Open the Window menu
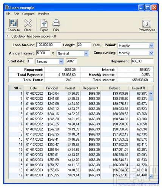Viewport: 162px width, 188px height. pyautogui.click(x=43, y=14)
